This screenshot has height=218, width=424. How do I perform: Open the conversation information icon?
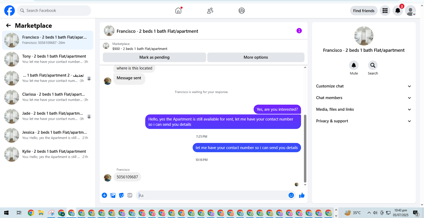coord(299,31)
